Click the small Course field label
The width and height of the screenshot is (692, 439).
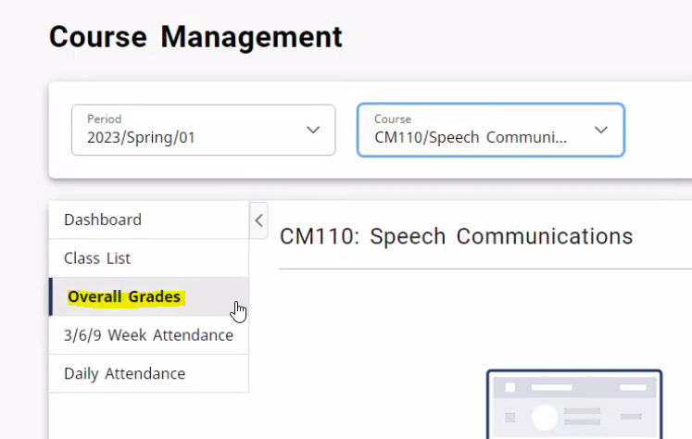pyautogui.click(x=393, y=119)
